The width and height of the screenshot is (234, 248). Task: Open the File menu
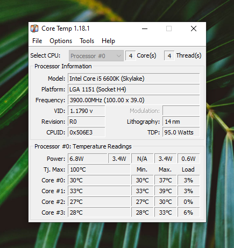coord(37,41)
